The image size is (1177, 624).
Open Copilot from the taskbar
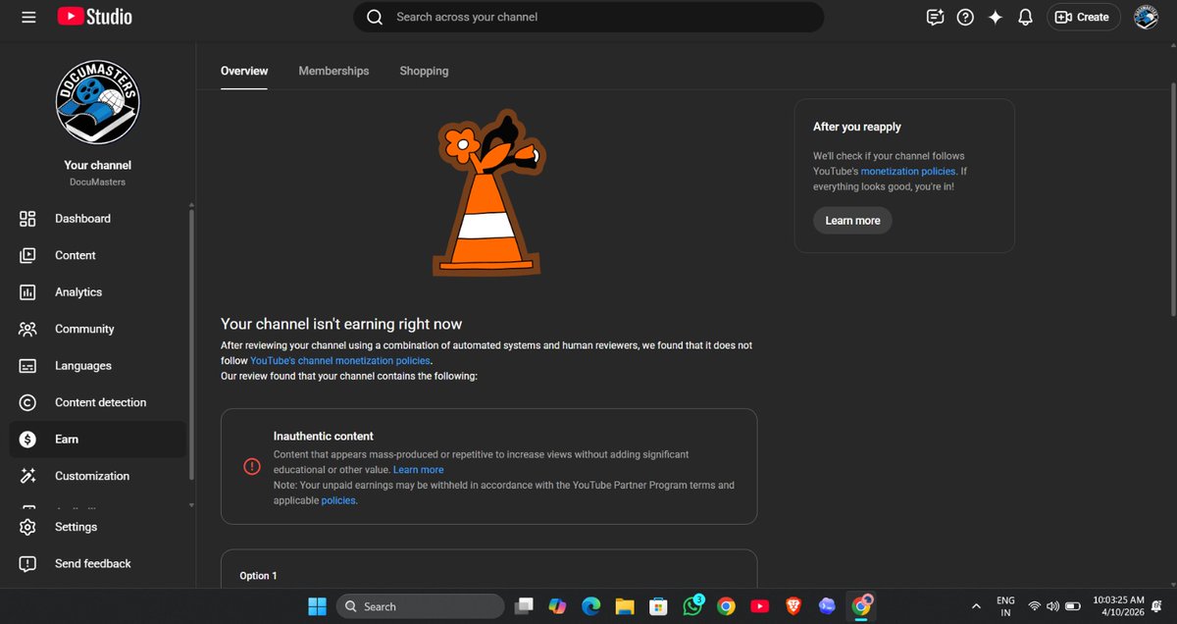[x=557, y=606]
